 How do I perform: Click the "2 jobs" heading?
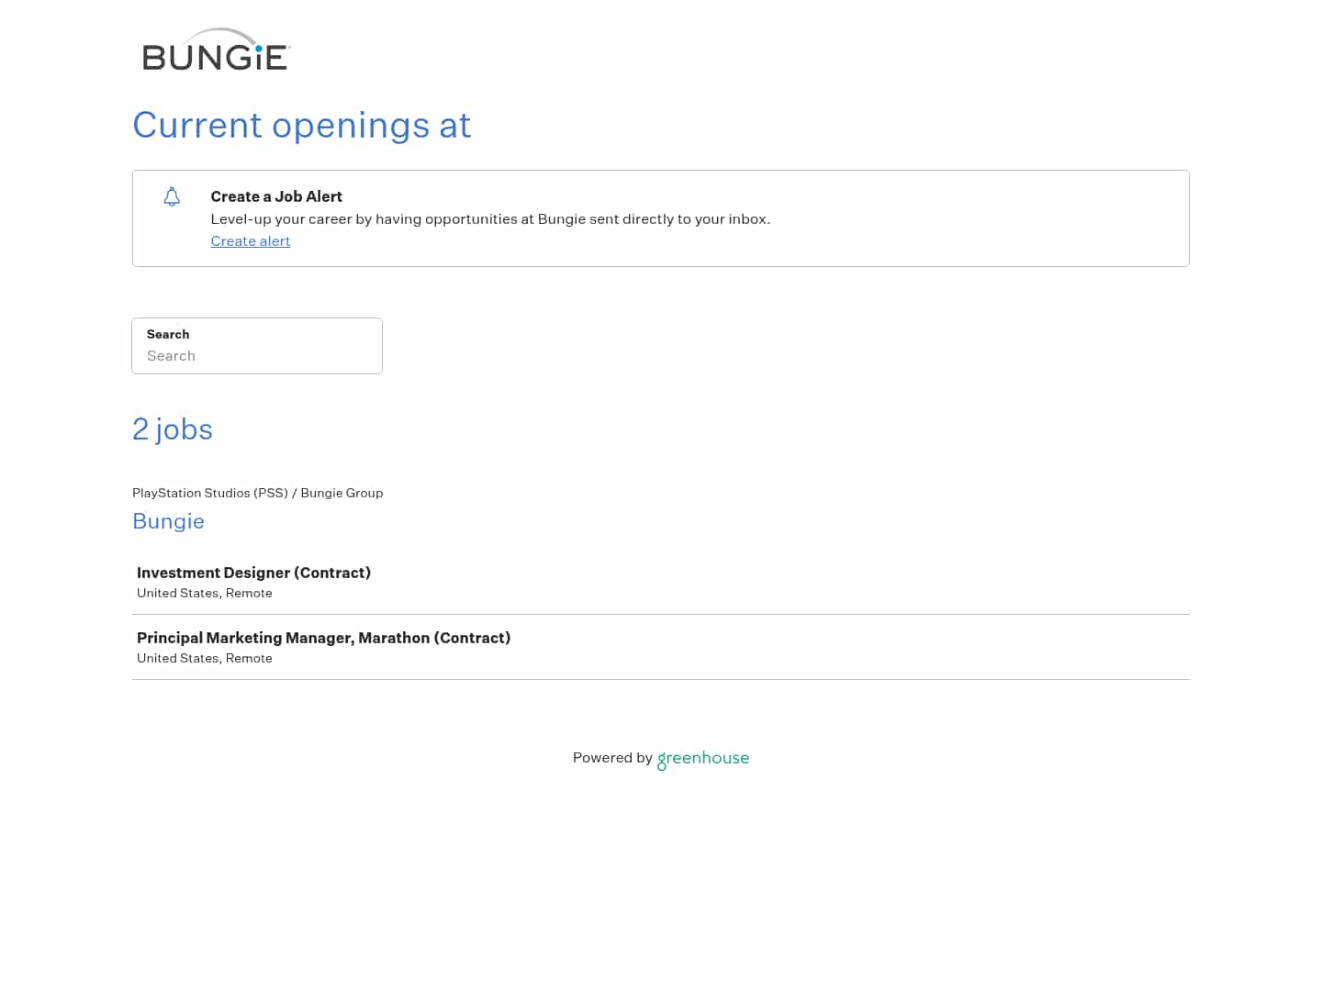pyautogui.click(x=173, y=429)
